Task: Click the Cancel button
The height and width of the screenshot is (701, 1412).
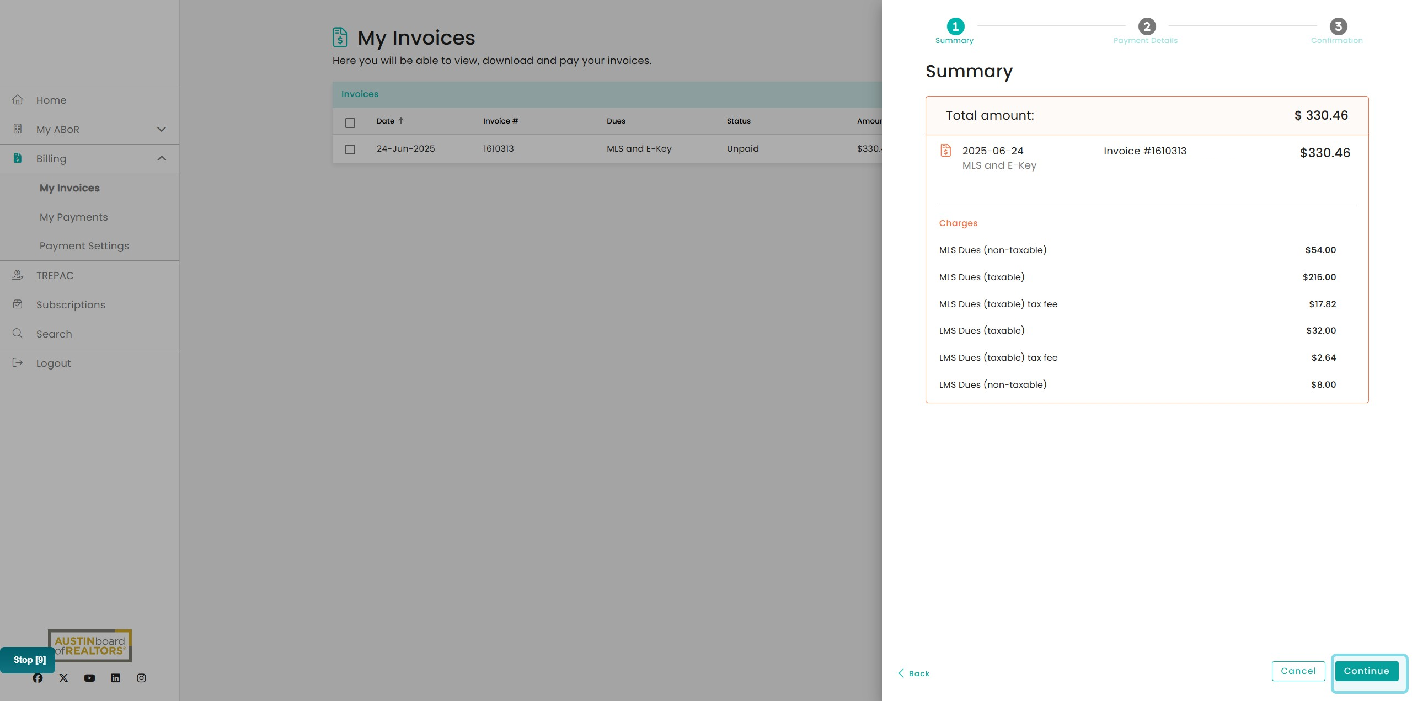Action: [1298, 671]
